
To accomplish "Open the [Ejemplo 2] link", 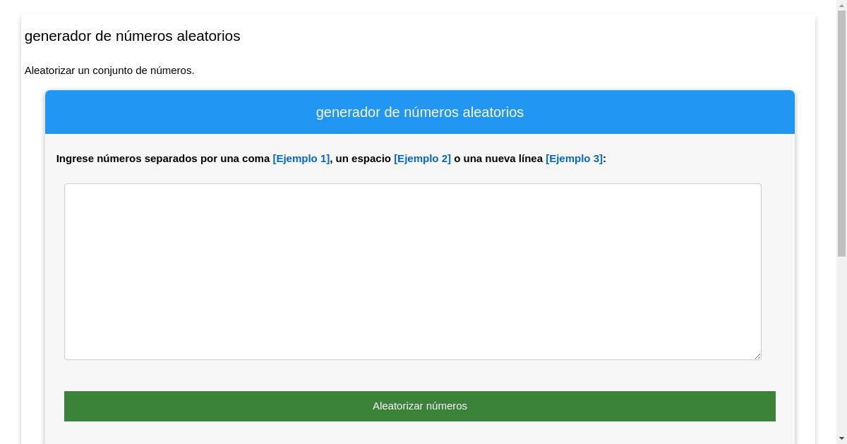I will point(422,159).
